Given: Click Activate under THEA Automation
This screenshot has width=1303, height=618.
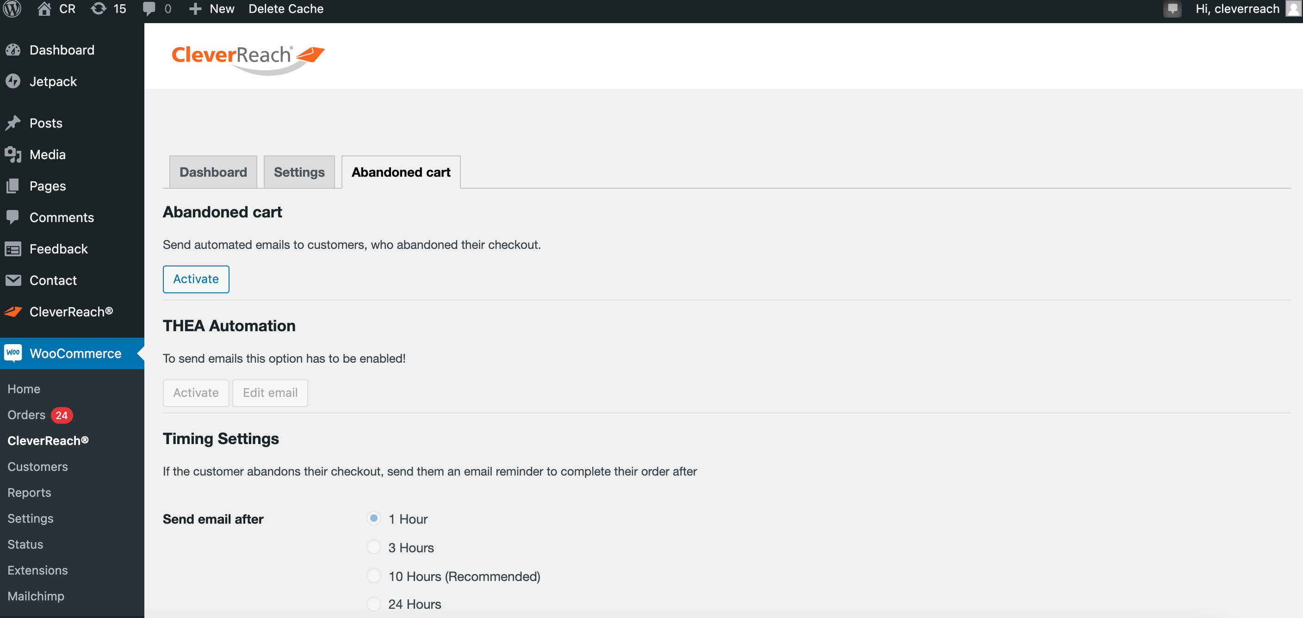Looking at the screenshot, I should click(x=196, y=393).
